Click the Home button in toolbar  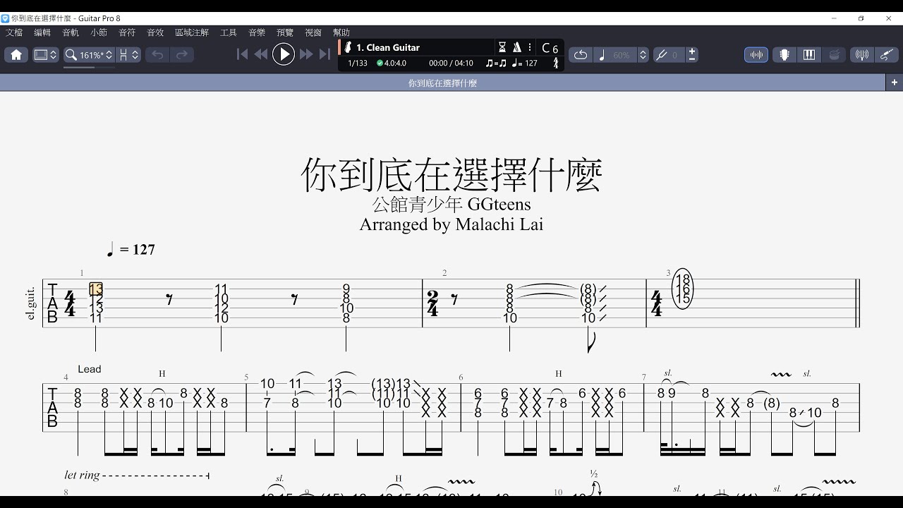coord(16,54)
